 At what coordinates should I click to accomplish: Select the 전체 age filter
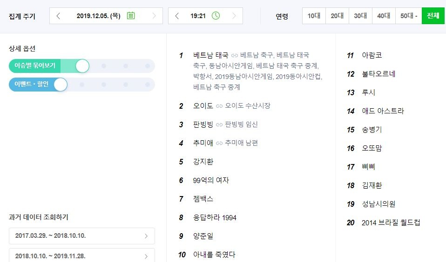point(433,16)
